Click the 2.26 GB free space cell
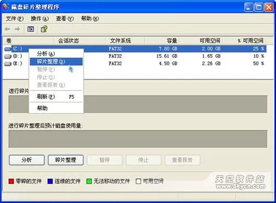This screenshot has height=203, width=276. pos(211,64)
